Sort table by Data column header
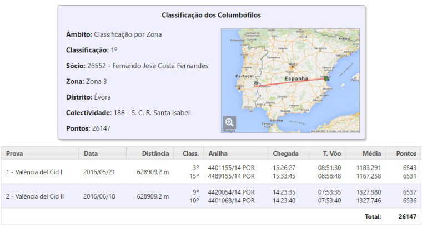Screen dimensions: 422x228 [x=91, y=153]
